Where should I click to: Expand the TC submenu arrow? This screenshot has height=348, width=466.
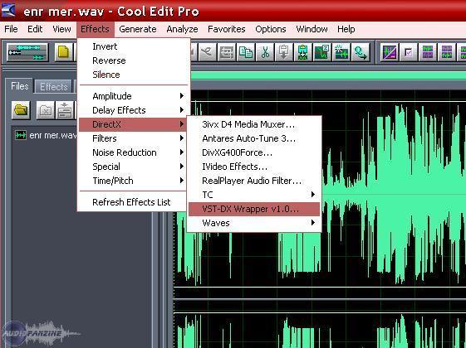click(x=312, y=195)
